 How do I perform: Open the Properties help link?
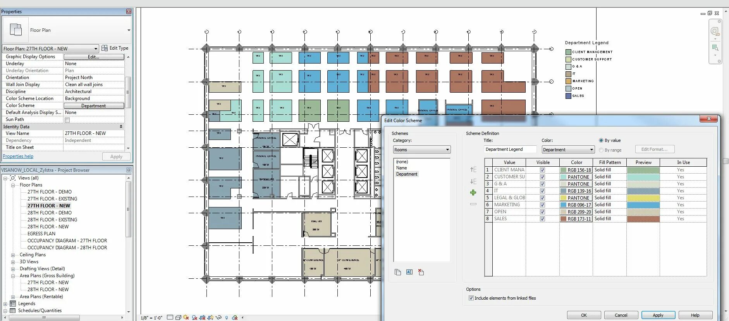(18, 156)
